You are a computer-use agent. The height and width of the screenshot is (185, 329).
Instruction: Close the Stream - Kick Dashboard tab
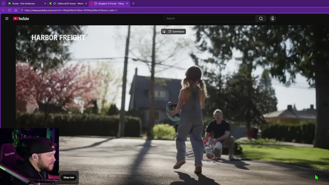click(45, 4)
